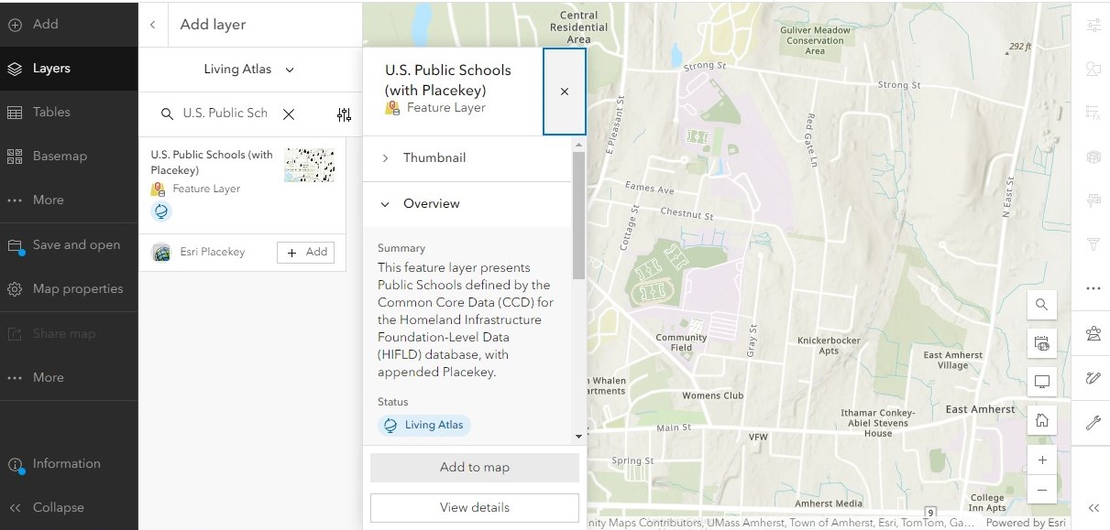Click the cube icon in the right toolbar
This screenshot has width=1110, height=530.
tap(1093, 157)
